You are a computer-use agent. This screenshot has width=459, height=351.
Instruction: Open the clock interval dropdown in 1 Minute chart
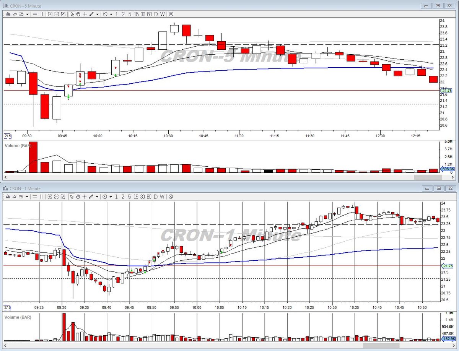tap(111, 197)
